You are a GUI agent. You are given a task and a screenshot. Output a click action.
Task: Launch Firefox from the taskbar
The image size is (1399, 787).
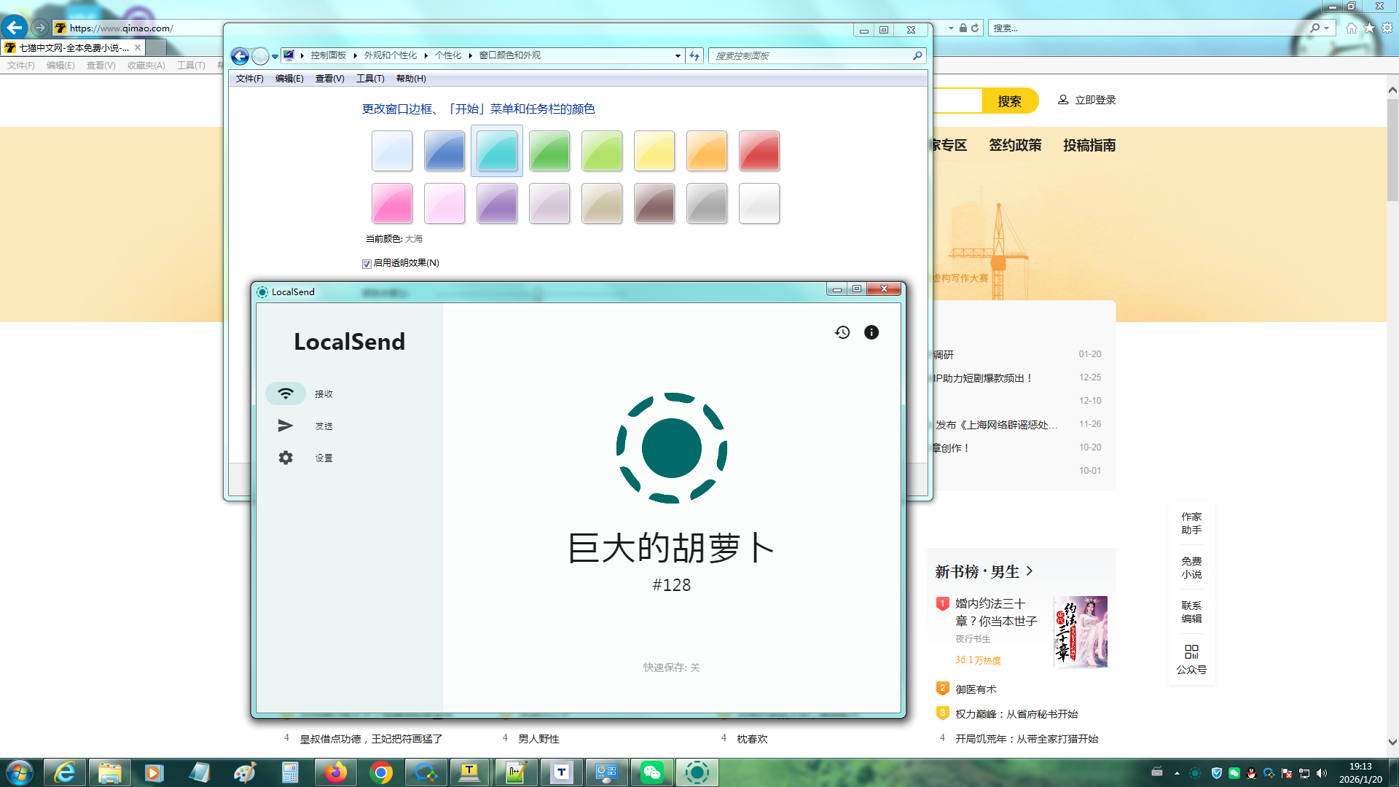[x=336, y=772]
